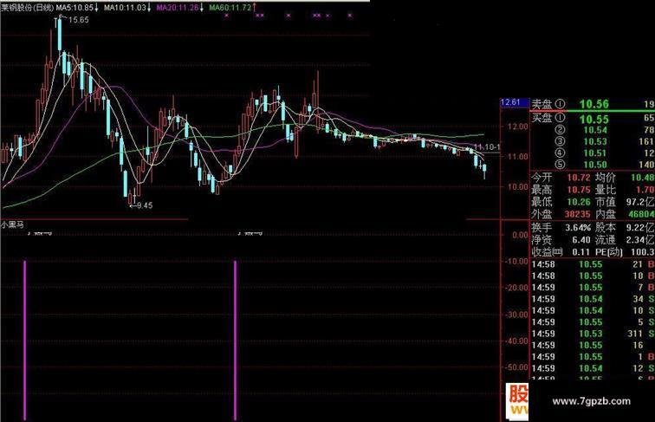Click the 均价 value 10.48

643,178
